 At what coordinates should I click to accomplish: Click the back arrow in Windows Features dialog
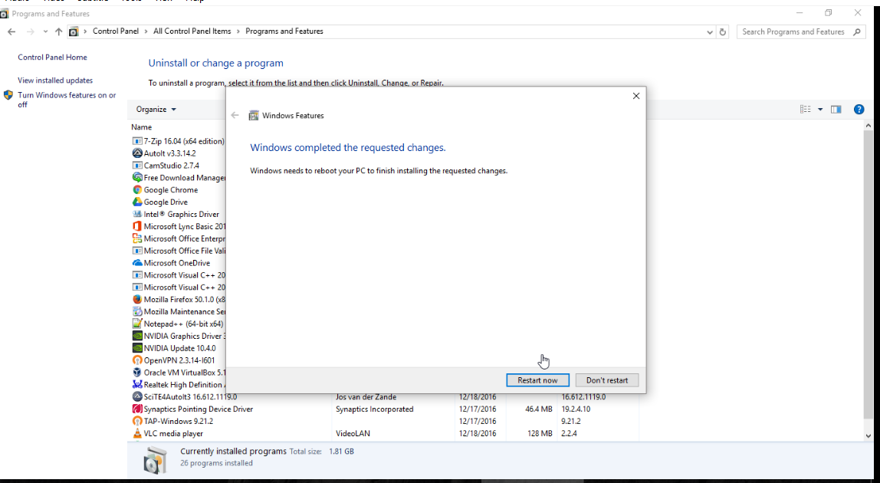pos(235,115)
